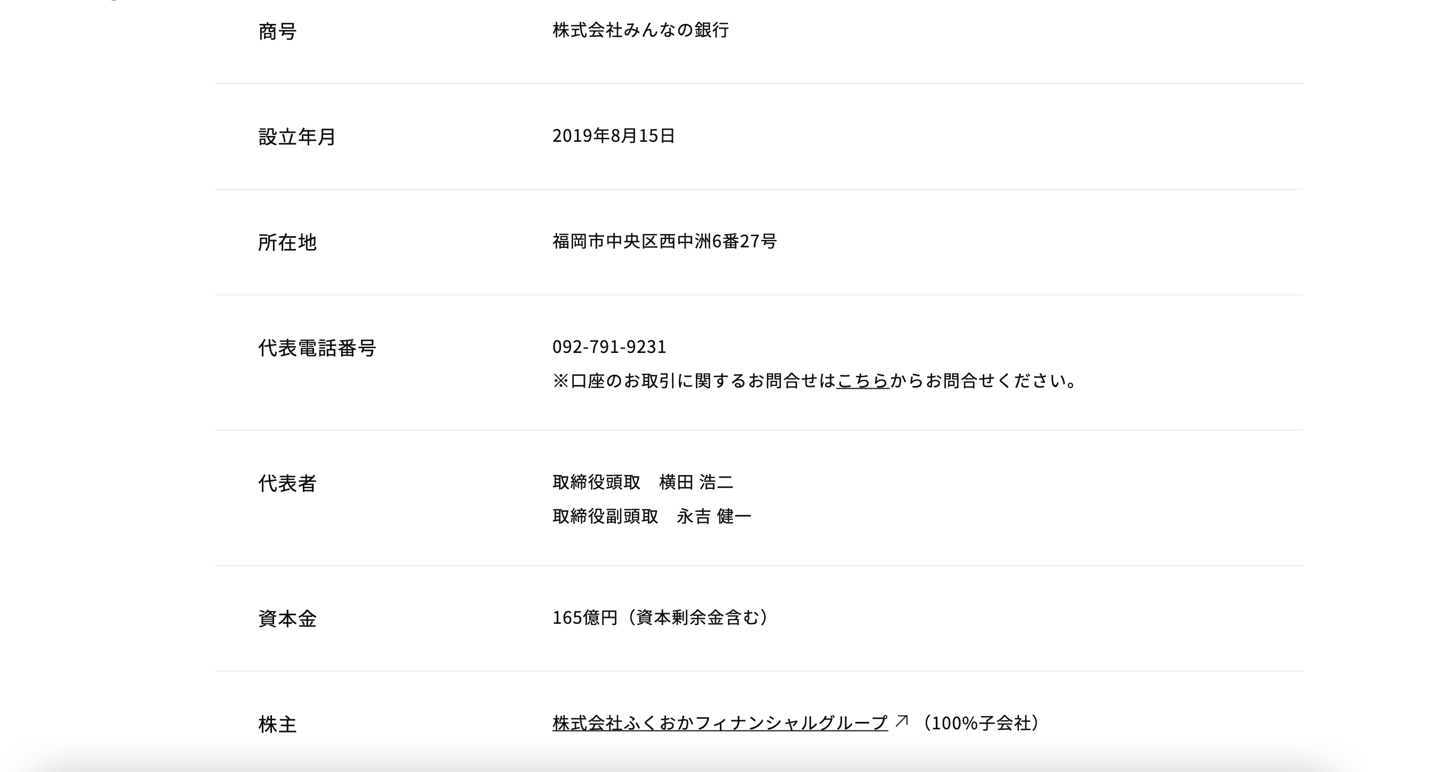Screen dimensions: 1444x772
Task: Click the company name 株式会社みんなの銀行
Action: click(640, 30)
